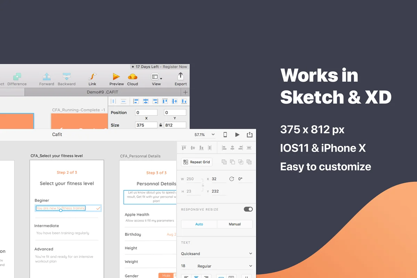Screen dimensions: 417x278
Task: Distribute horizontally in Sketch inspector
Action: (x=113, y=101)
